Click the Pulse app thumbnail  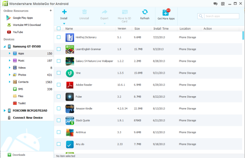70,97
